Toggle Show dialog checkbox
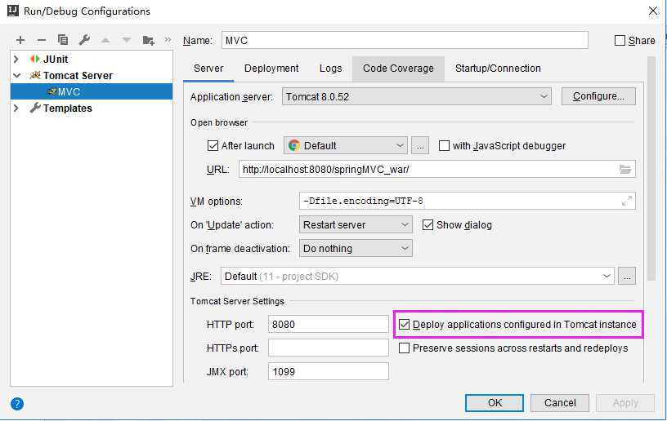 pos(428,225)
